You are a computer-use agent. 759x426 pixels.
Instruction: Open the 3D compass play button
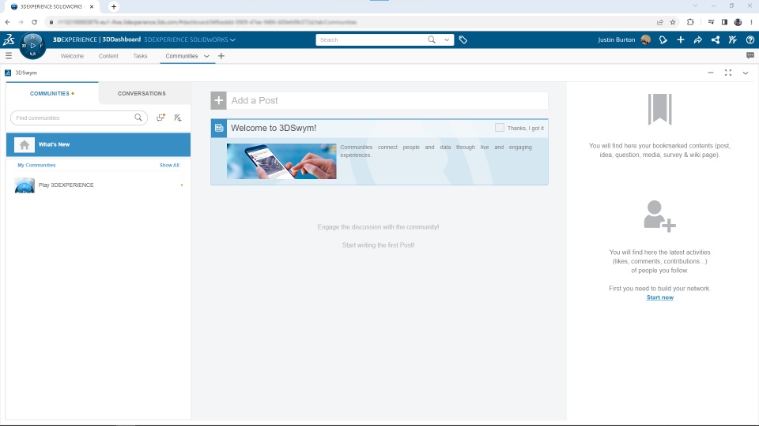point(32,46)
